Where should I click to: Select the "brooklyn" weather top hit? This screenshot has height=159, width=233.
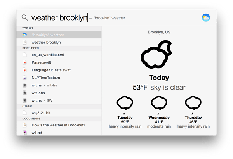(x=59, y=35)
